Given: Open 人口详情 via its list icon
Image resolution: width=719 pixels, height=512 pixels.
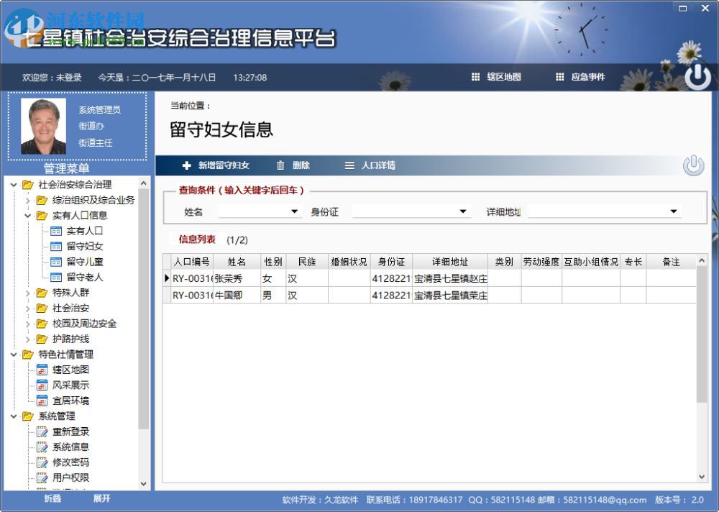Looking at the screenshot, I should point(349,165).
